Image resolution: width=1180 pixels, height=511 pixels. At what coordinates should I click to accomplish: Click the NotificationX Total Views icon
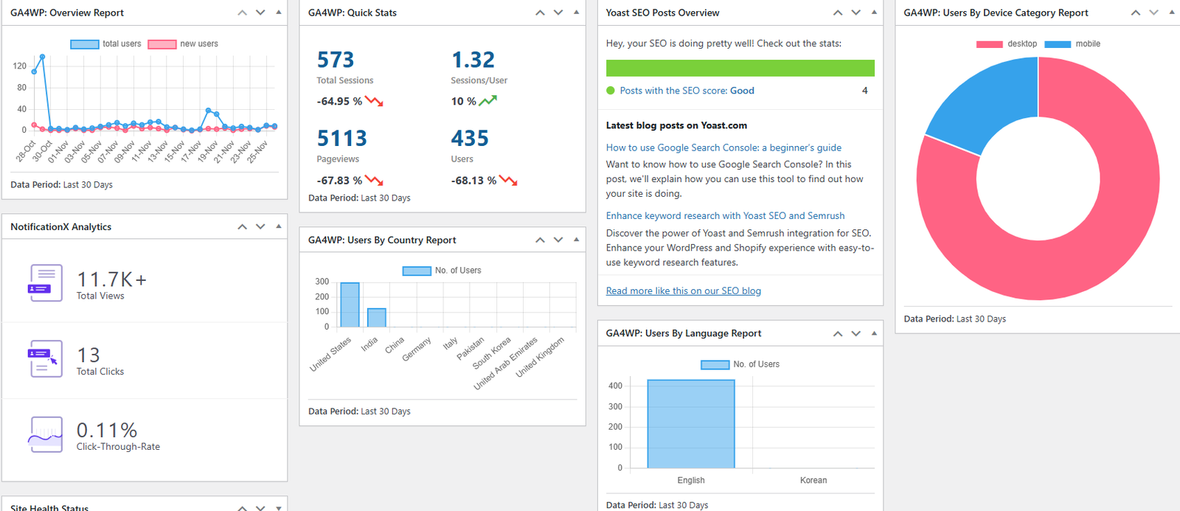(46, 283)
